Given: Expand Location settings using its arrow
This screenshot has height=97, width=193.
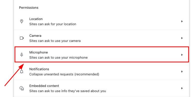Looking at the screenshot, I should point(182,21).
